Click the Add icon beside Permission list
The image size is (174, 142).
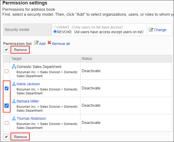[36, 43]
